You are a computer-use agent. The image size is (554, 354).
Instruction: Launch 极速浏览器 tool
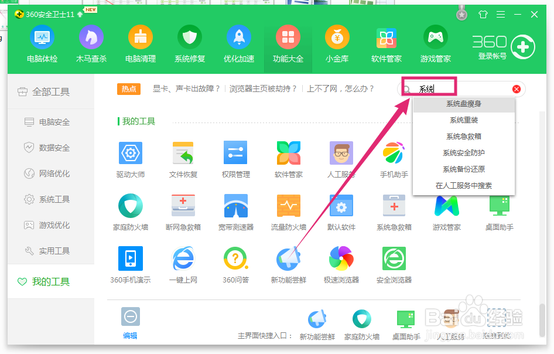[x=341, y=265]
